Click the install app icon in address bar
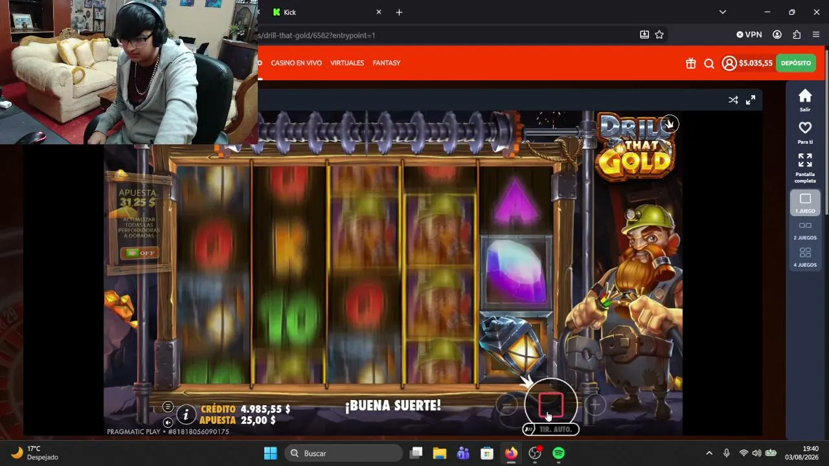829x466 pixels. point(644,35)
